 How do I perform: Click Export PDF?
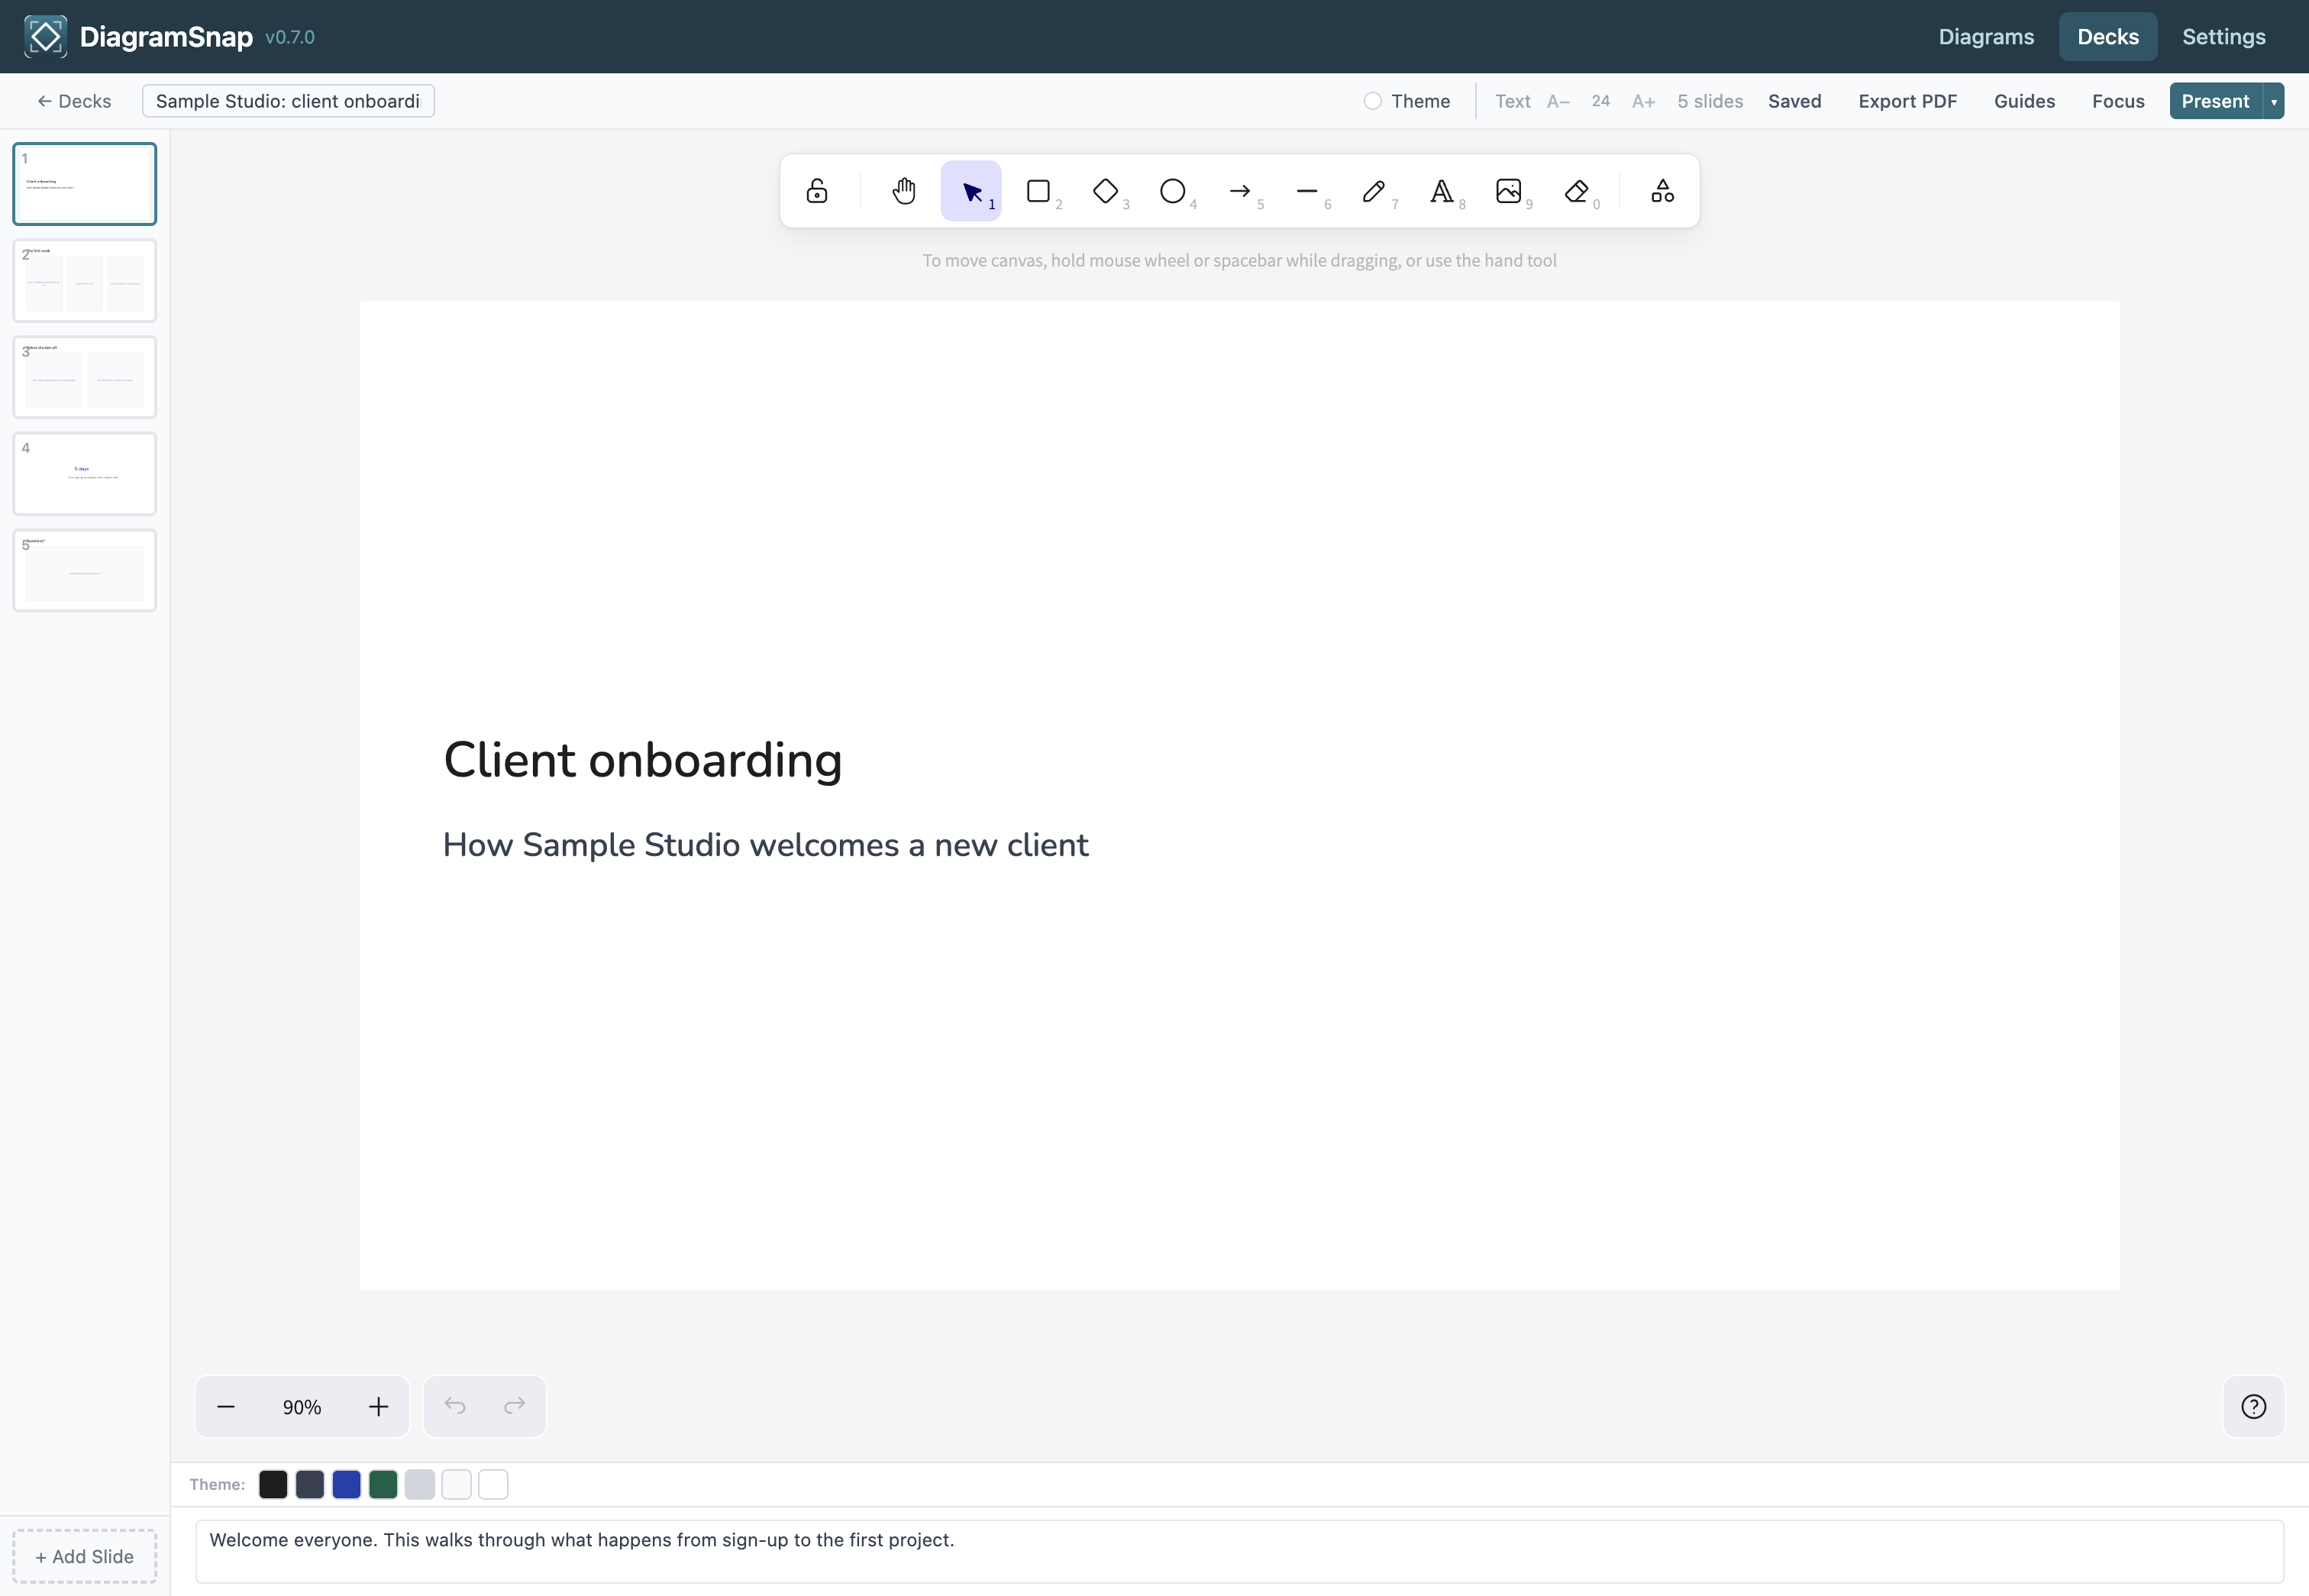pyautogui.click(x=1907, y=101)
